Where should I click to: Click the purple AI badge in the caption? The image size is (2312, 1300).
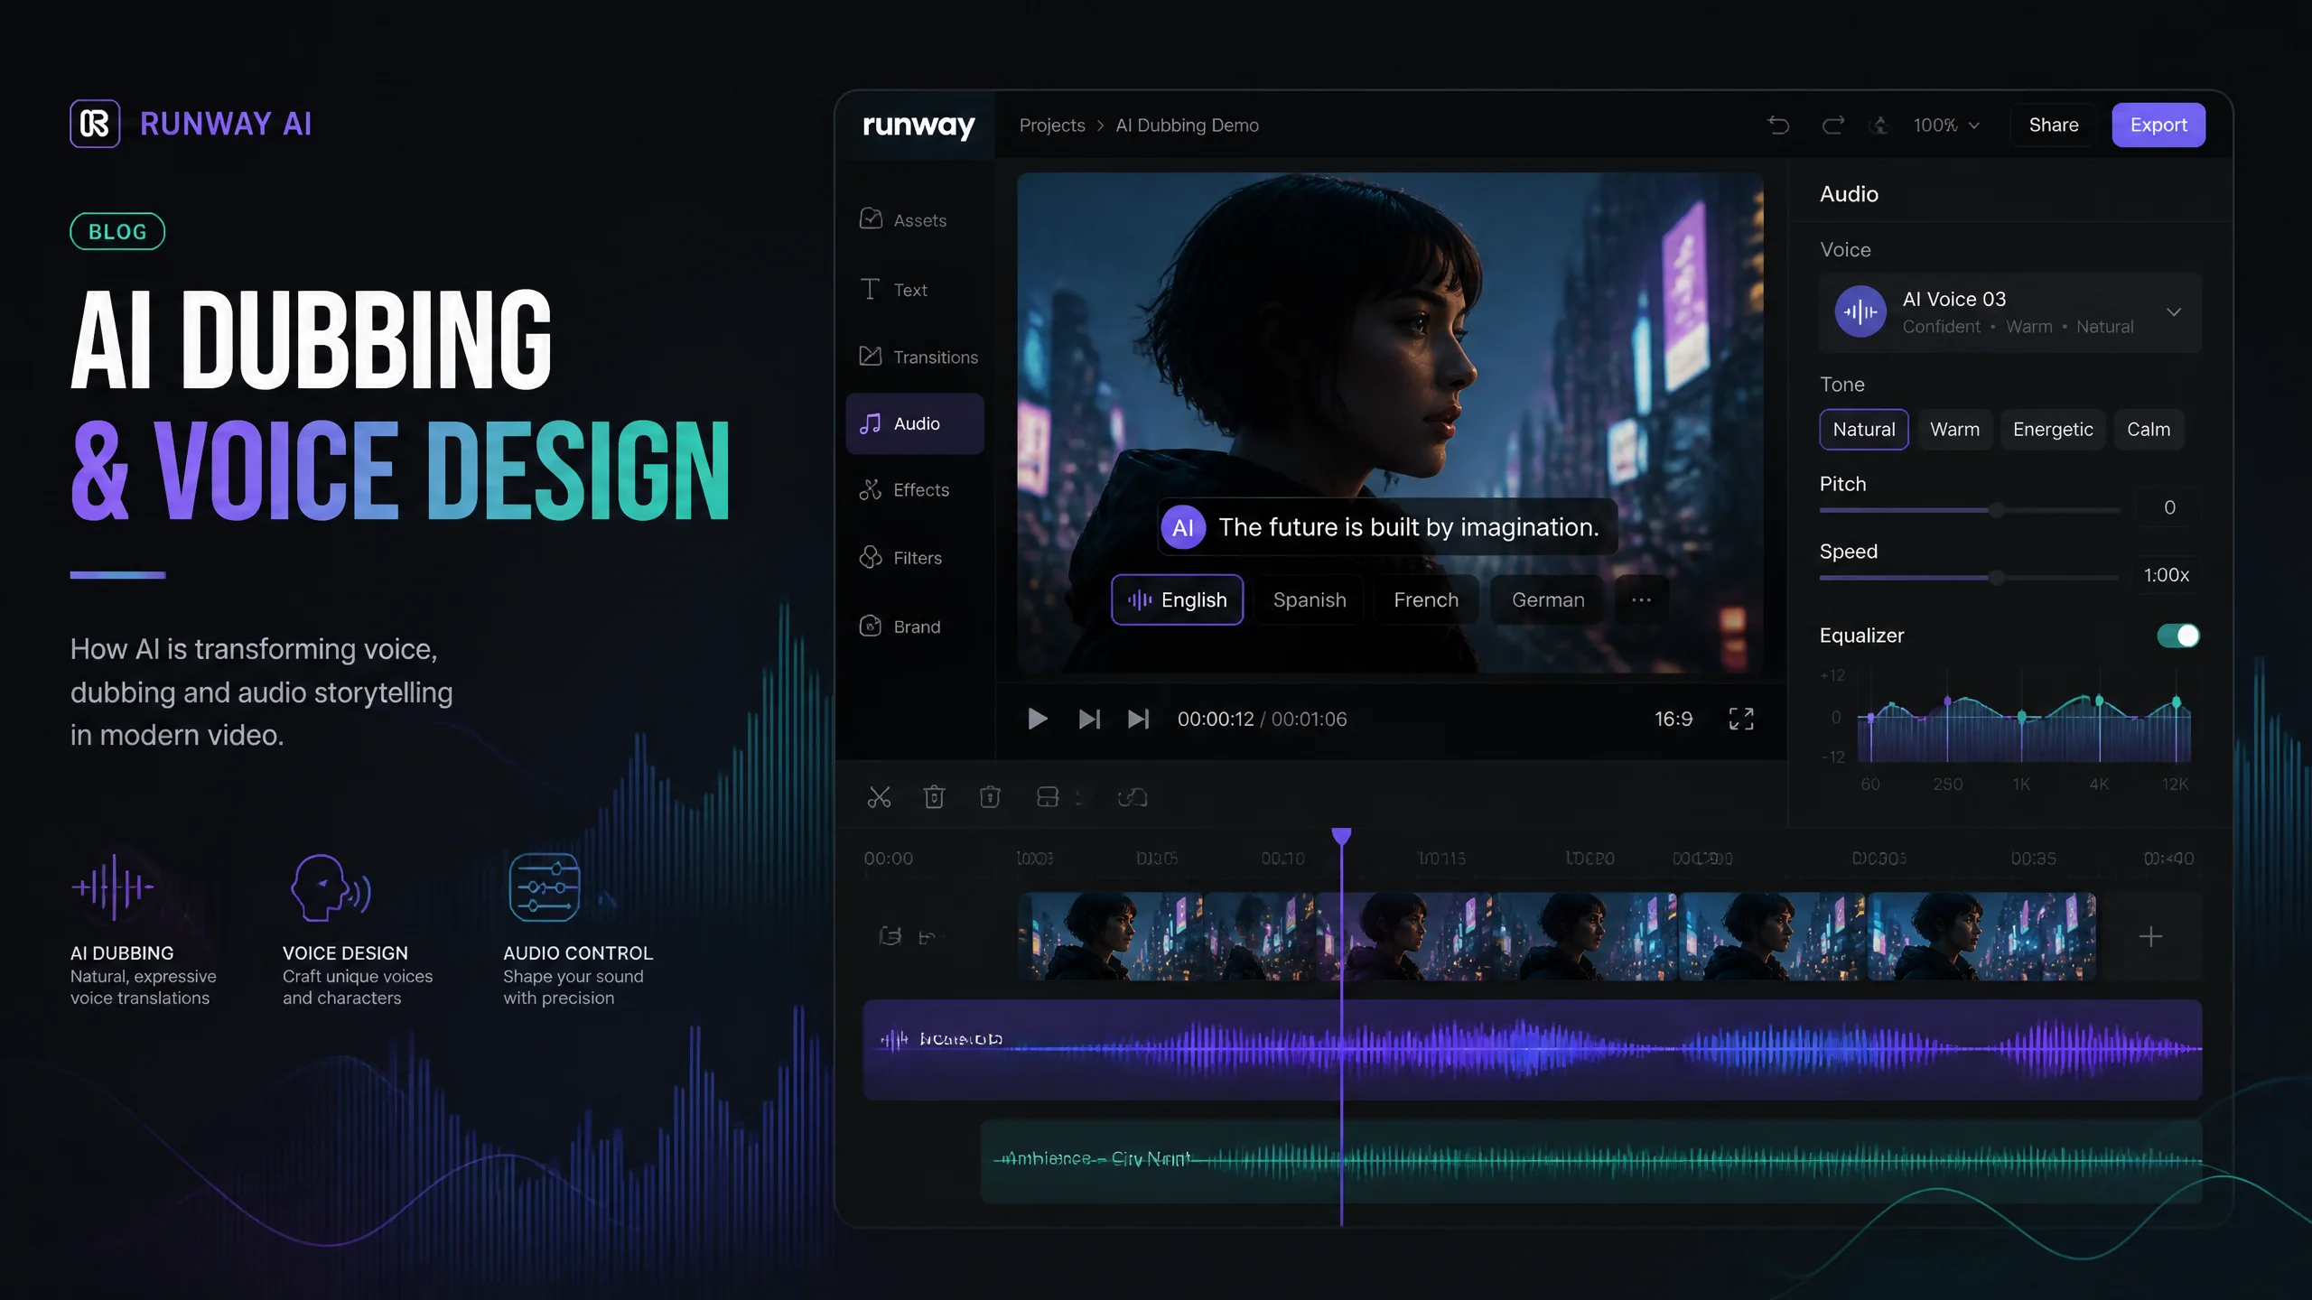click(x=1183, y=527)
